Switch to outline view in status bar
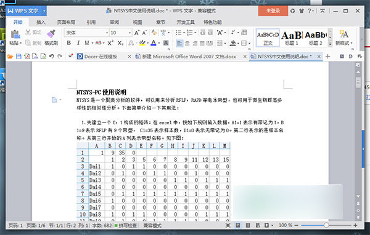This screenshot has height=235, width=370. pyautogui.click(x=248, y=225)
